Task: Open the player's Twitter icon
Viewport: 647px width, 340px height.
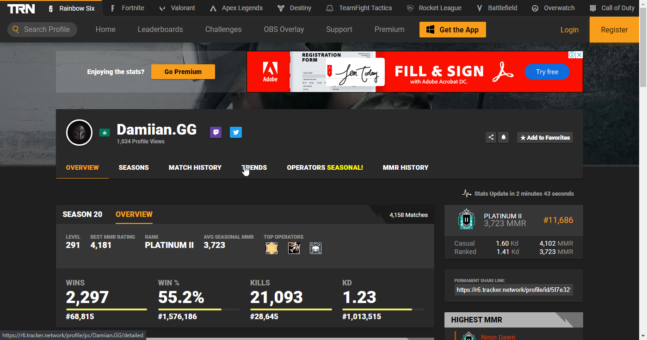Action: tap(236, 132)
